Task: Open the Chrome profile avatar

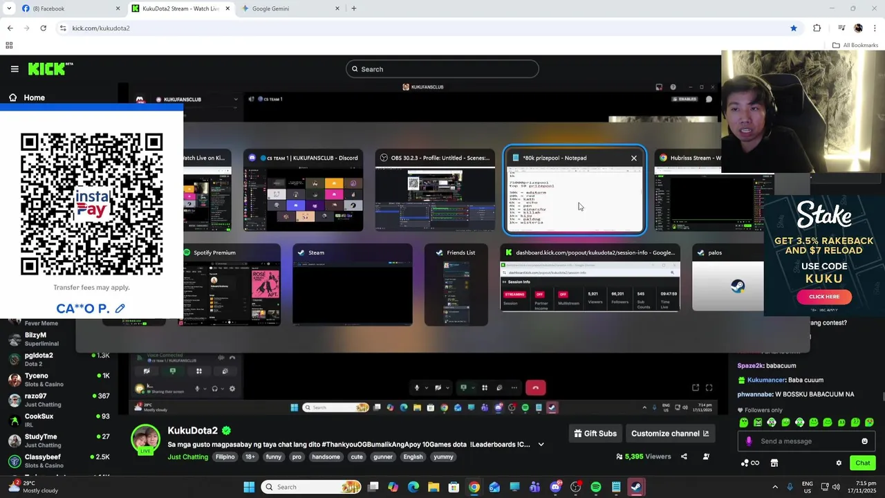Action: click(x=858, y=28)
